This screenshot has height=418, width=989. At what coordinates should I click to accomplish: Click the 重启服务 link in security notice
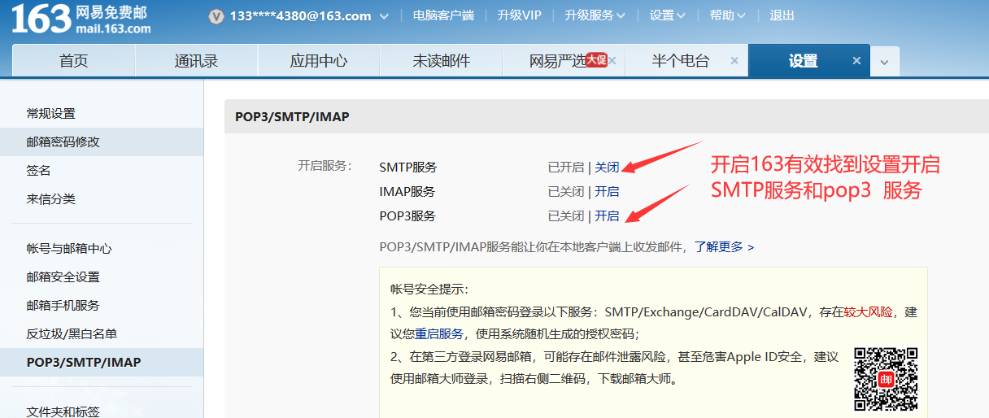click(439, 333)
